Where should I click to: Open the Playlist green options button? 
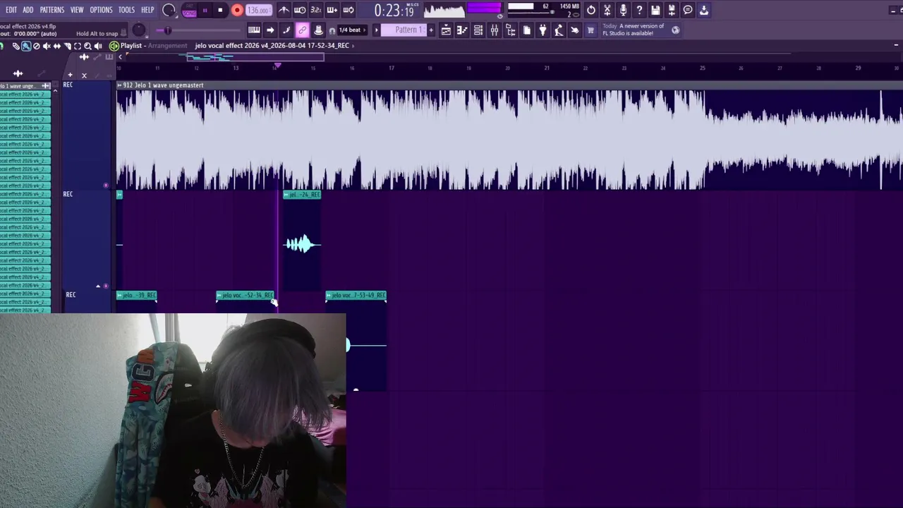click(x=114, y=46)
